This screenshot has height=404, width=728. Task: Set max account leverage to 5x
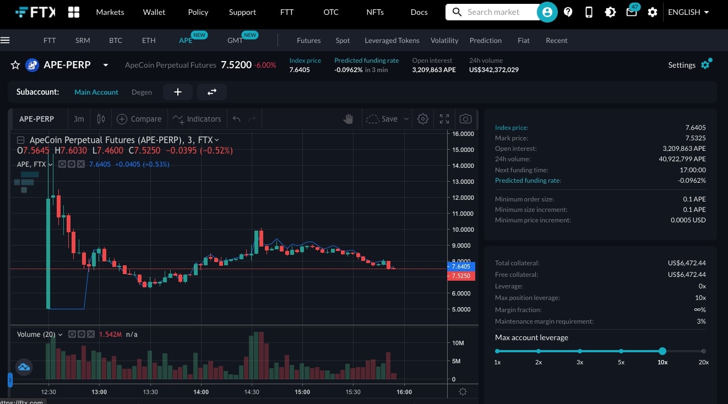[x=621, y=351]
